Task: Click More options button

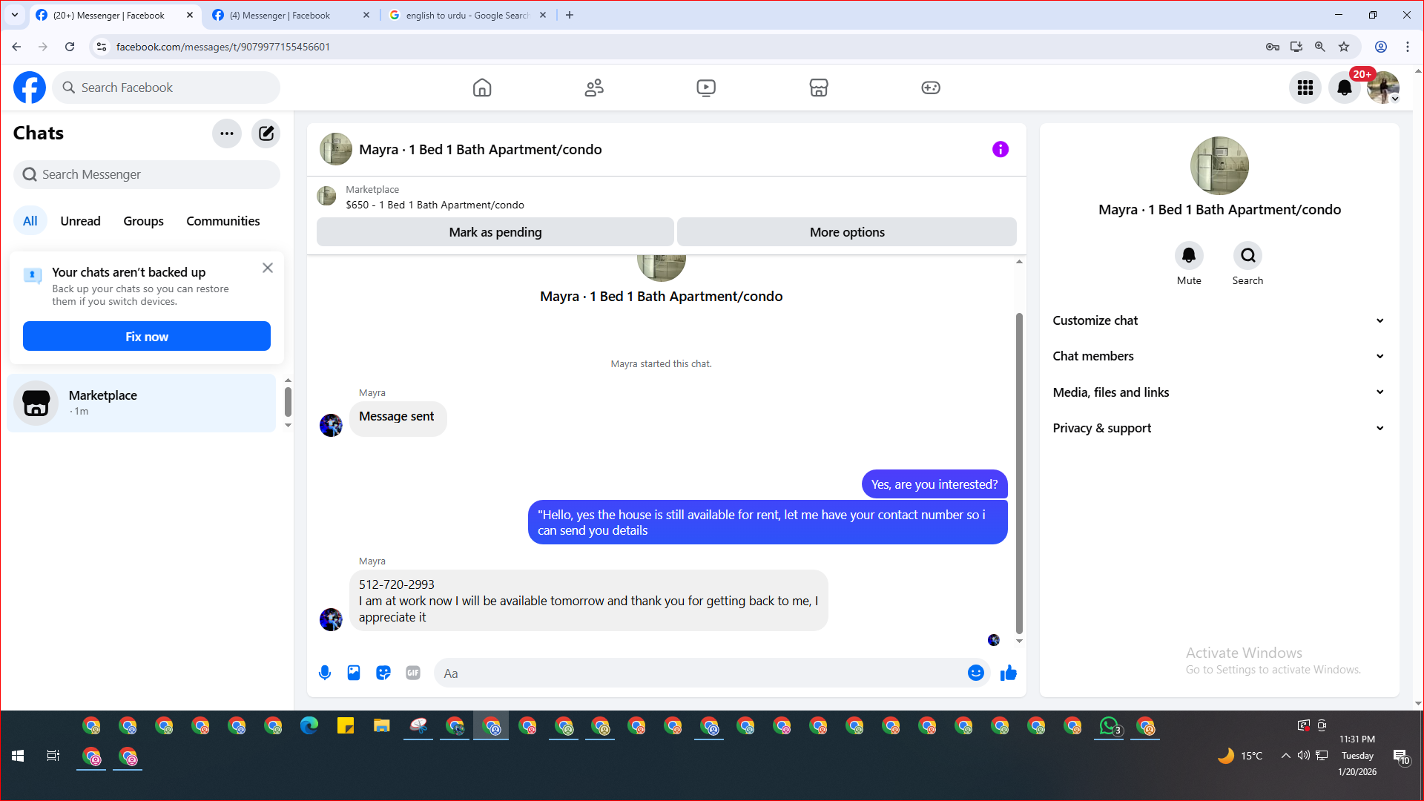Action: click(847, 232)
